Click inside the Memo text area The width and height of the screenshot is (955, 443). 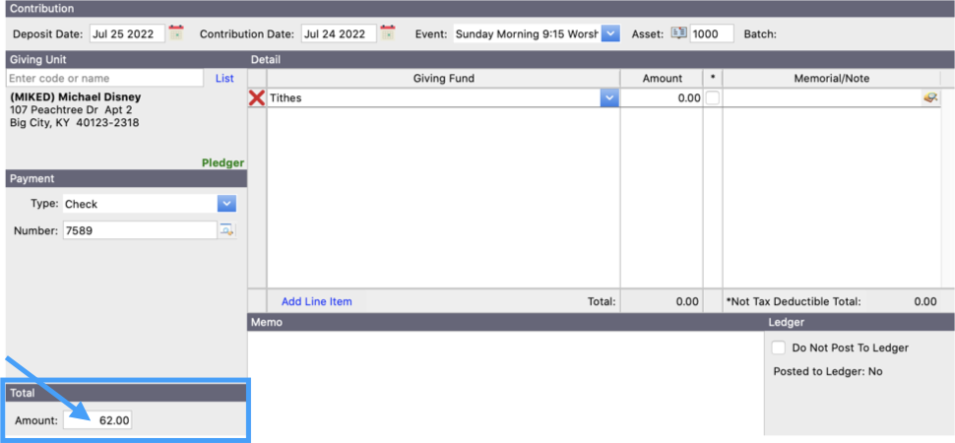click(x=502, y=384)
